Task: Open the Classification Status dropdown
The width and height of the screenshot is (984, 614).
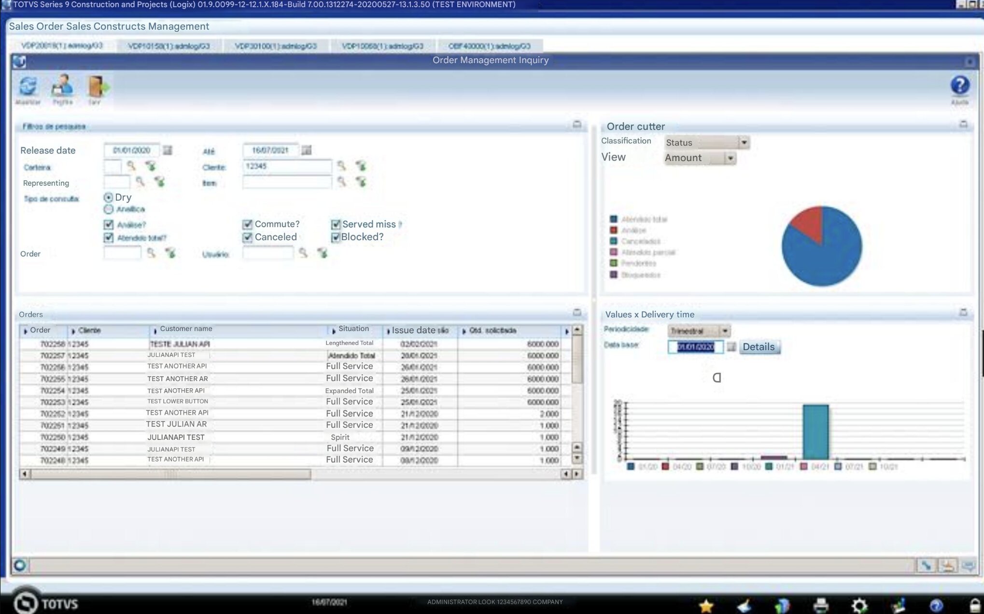Action: 744,142
